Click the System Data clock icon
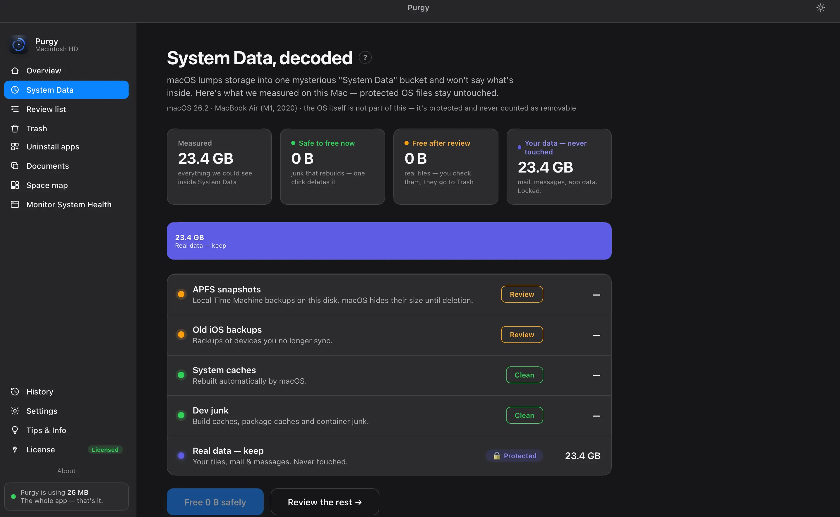Screen dimensions: 840x517 point(15,90)
